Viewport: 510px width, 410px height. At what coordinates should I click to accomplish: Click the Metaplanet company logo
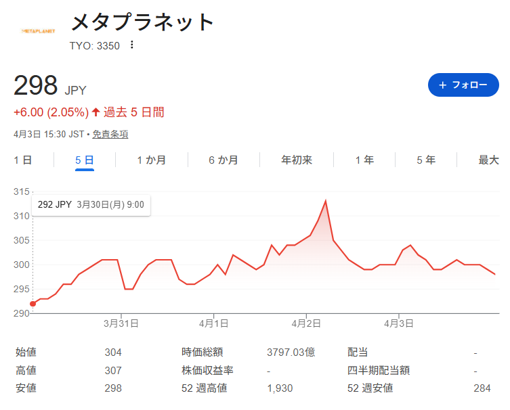coord(38,31)
